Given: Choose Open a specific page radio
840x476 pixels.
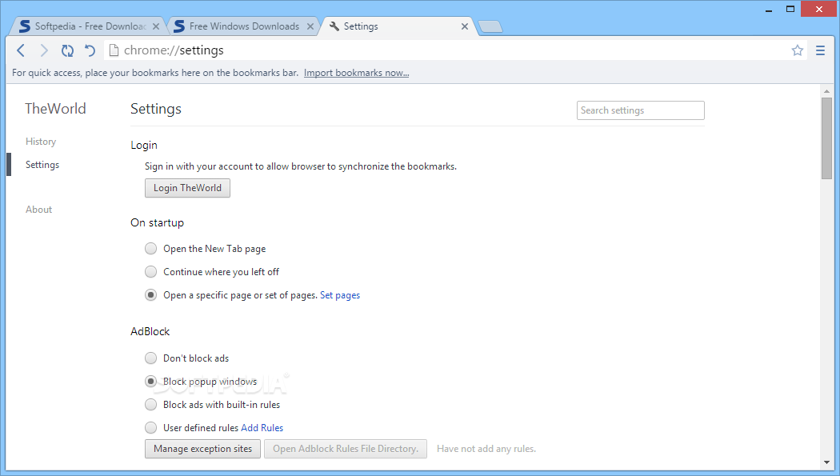Looking at the screenshot, I should [151, 295].
